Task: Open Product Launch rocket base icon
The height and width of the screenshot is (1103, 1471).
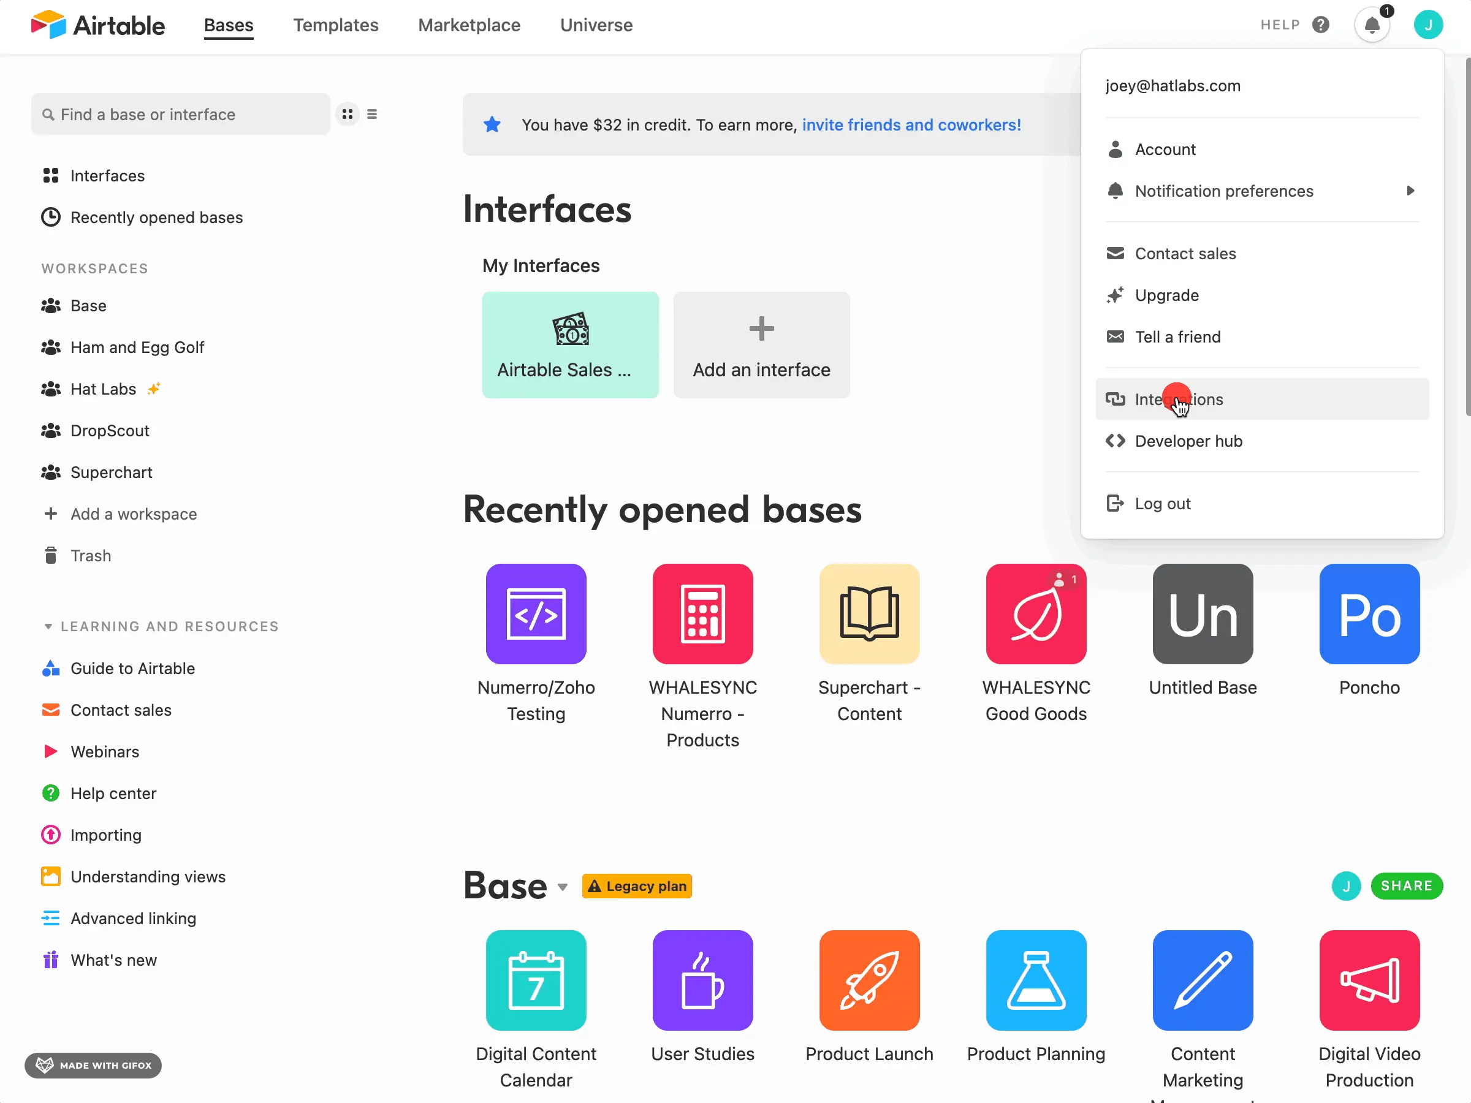Action: click(x=869, y=980)
